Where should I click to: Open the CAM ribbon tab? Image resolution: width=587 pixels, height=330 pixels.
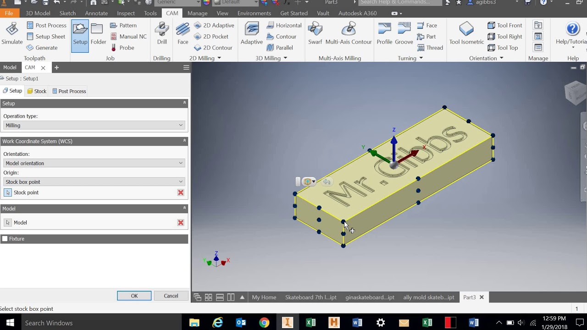[x=172, y=13]
